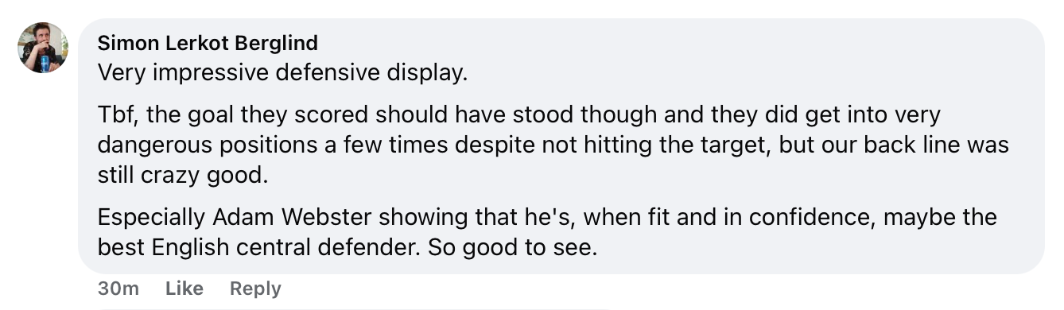The width and height of the screenshot is (1064, 310).
Task: Open Simon Lerkot Berglind's profile picture
Action: pyautogui.click(x=43, y=48)
